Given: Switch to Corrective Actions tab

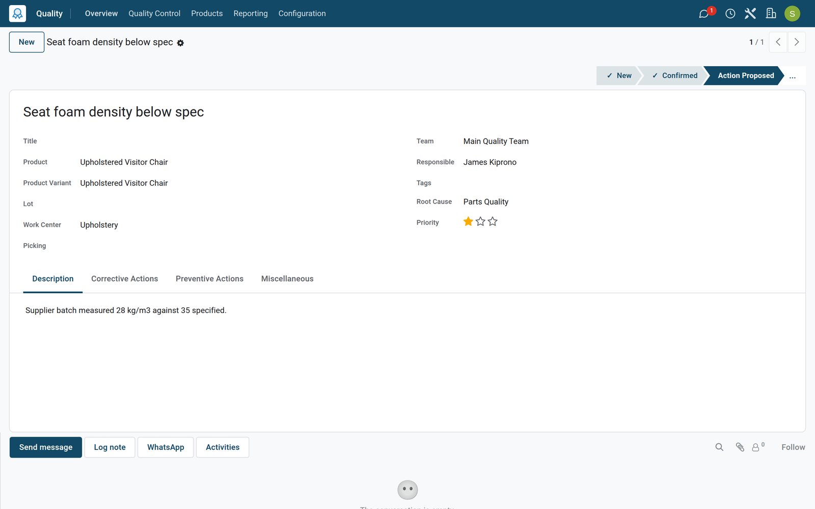Looking at the screenshot, I should click(x=125, y=279).
